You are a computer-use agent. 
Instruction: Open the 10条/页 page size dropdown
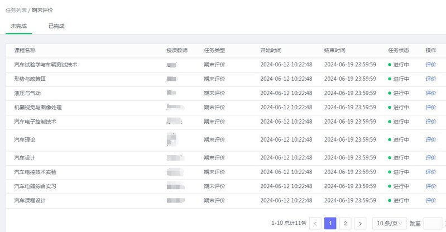tap(389, 224)
